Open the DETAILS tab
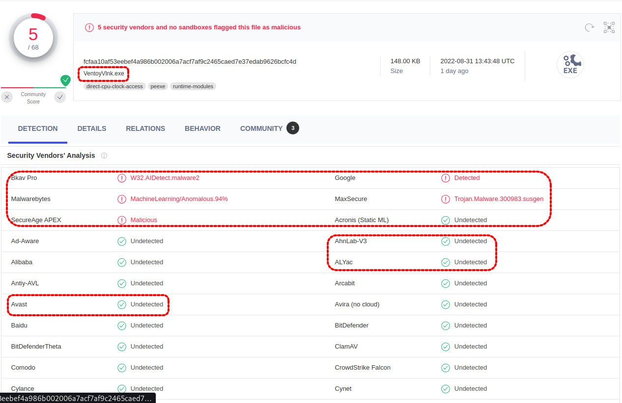This screenshot has height=403, width=622. click(92, 128)
